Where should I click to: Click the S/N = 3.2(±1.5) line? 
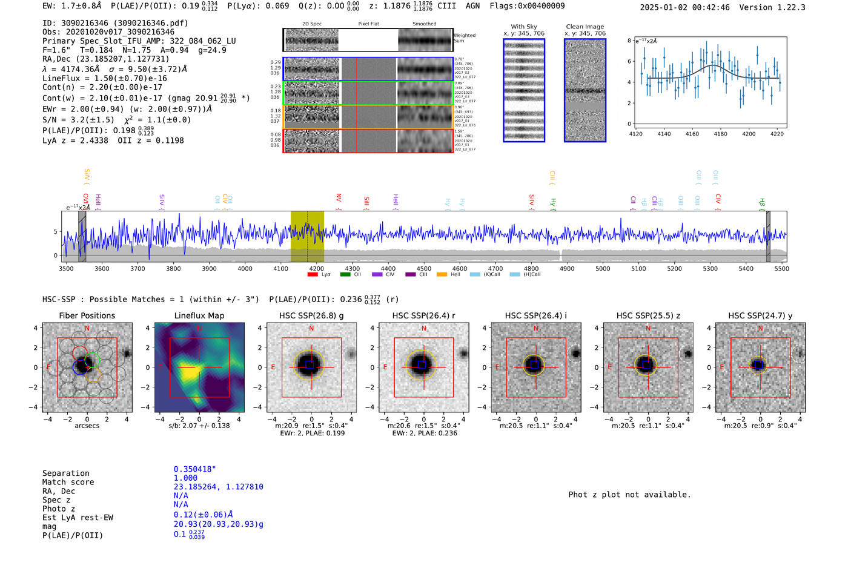point(116,119)
